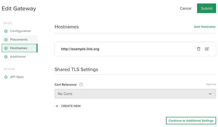Screen dimensions: 218x127
Task: Go to the Configuration step
Action: tap(20, 31)
